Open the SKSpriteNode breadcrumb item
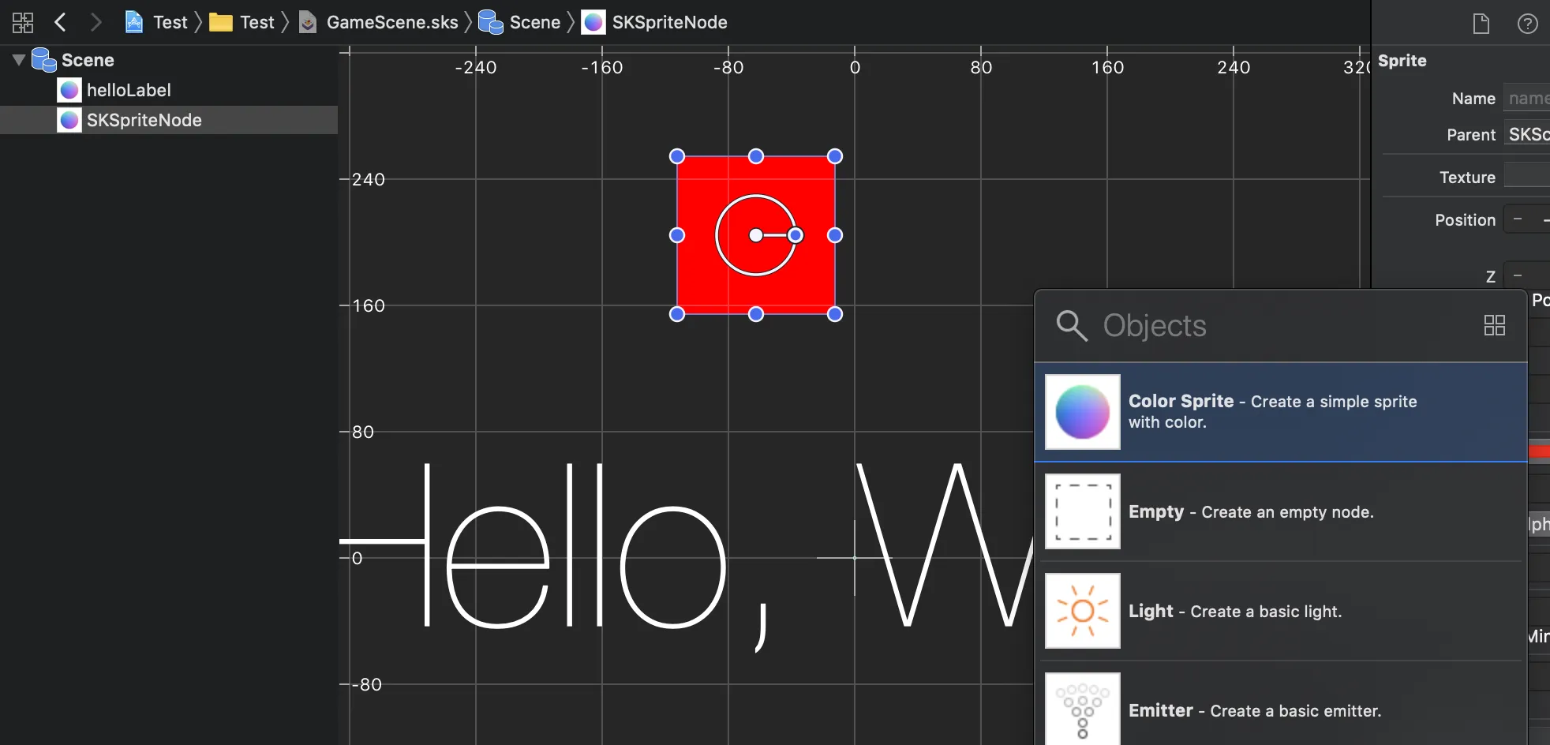The image size is (1550, 745). click(654, 22)
